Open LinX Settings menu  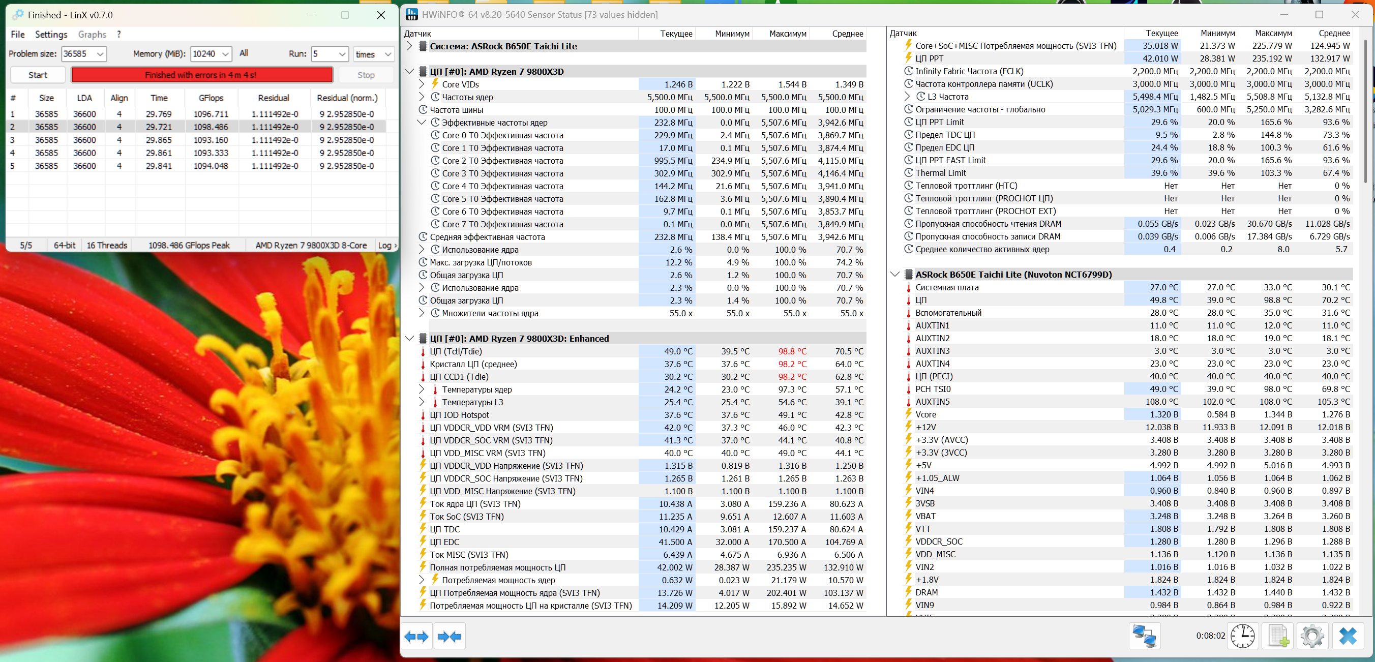51,34
